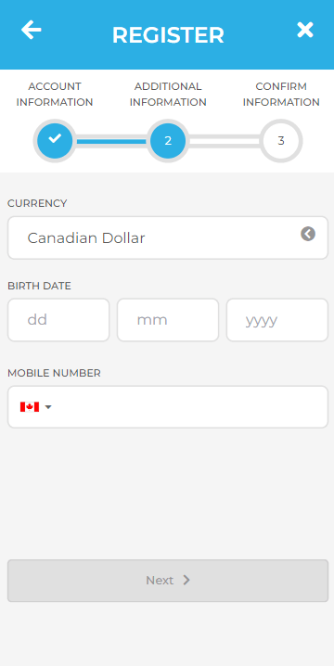Focus the dd birth day field

58,320
